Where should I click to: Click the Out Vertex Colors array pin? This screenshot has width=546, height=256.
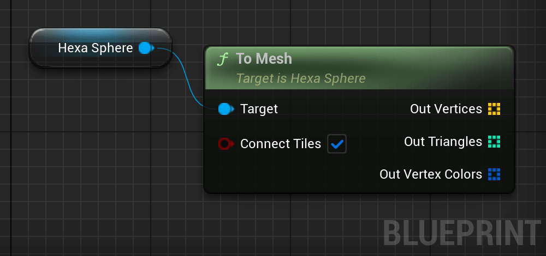coord(494,174)
